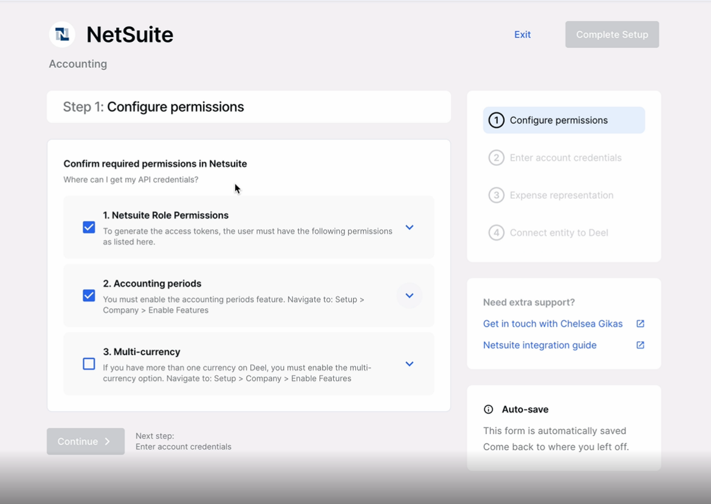The width and height of the screenshot is (711, 504).
Task: Click external link icon beside Chelsea Gikas
Action: tap(640, 324)
